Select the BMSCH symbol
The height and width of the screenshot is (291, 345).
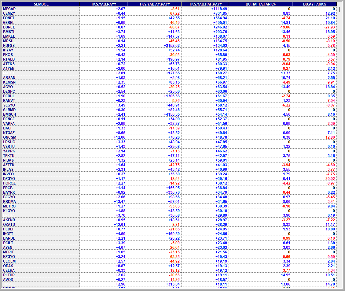9,114
